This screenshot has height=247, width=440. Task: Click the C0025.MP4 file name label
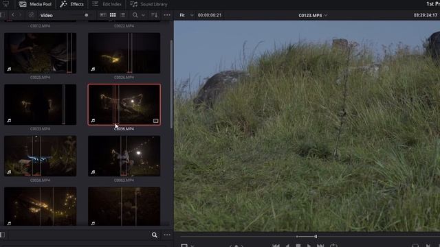click(x=40, y=78)
